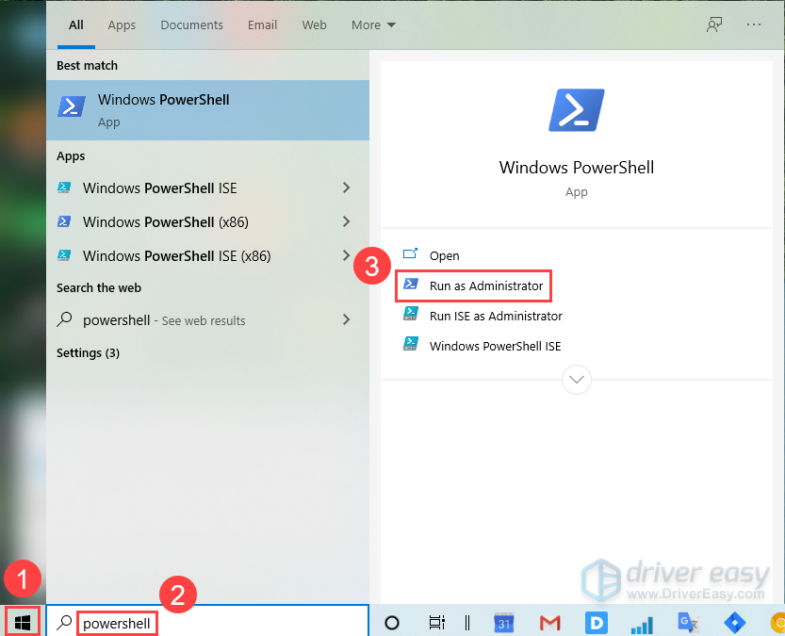Open Task View from the taskbar
The height and width of the screenshot is (636, 785).
pos(436,622)
